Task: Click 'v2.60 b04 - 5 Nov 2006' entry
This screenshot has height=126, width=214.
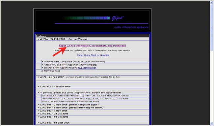Action: click(71, 108)
